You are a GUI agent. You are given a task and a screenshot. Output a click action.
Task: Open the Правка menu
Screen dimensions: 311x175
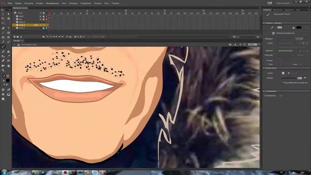click(18, 3)
